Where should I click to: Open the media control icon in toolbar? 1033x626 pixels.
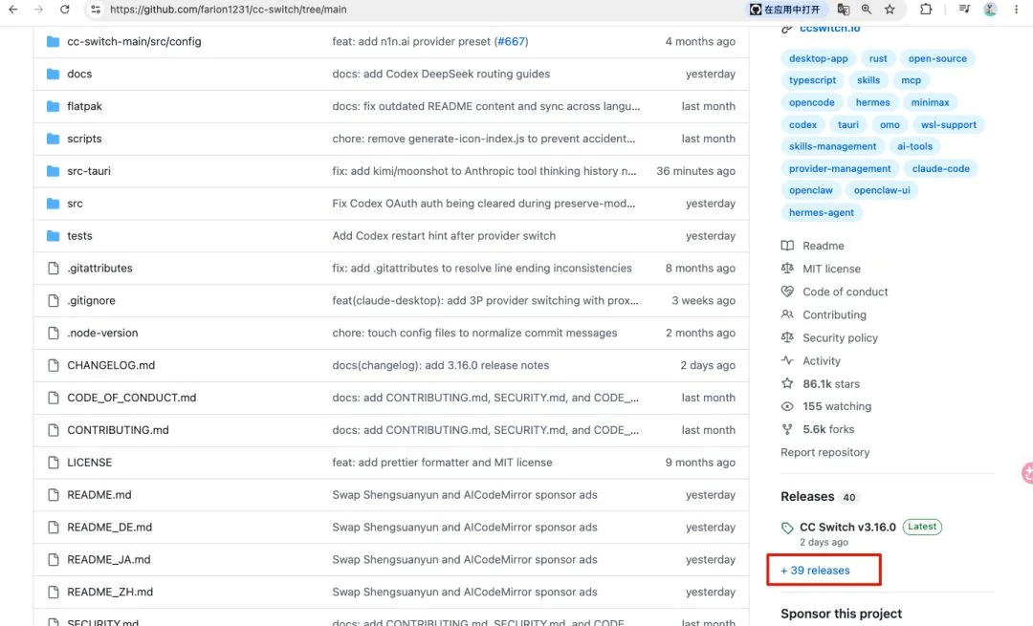click(x=964, y=10)
